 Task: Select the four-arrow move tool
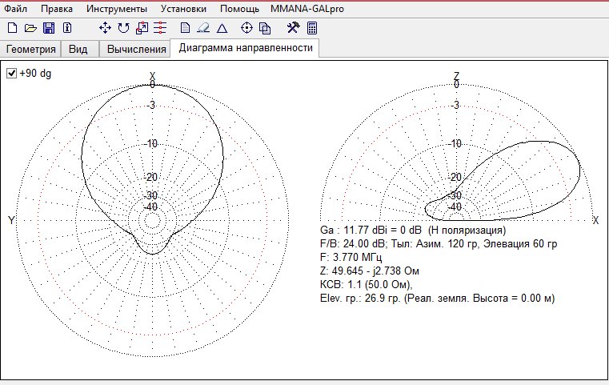click(x=105, y=28)
